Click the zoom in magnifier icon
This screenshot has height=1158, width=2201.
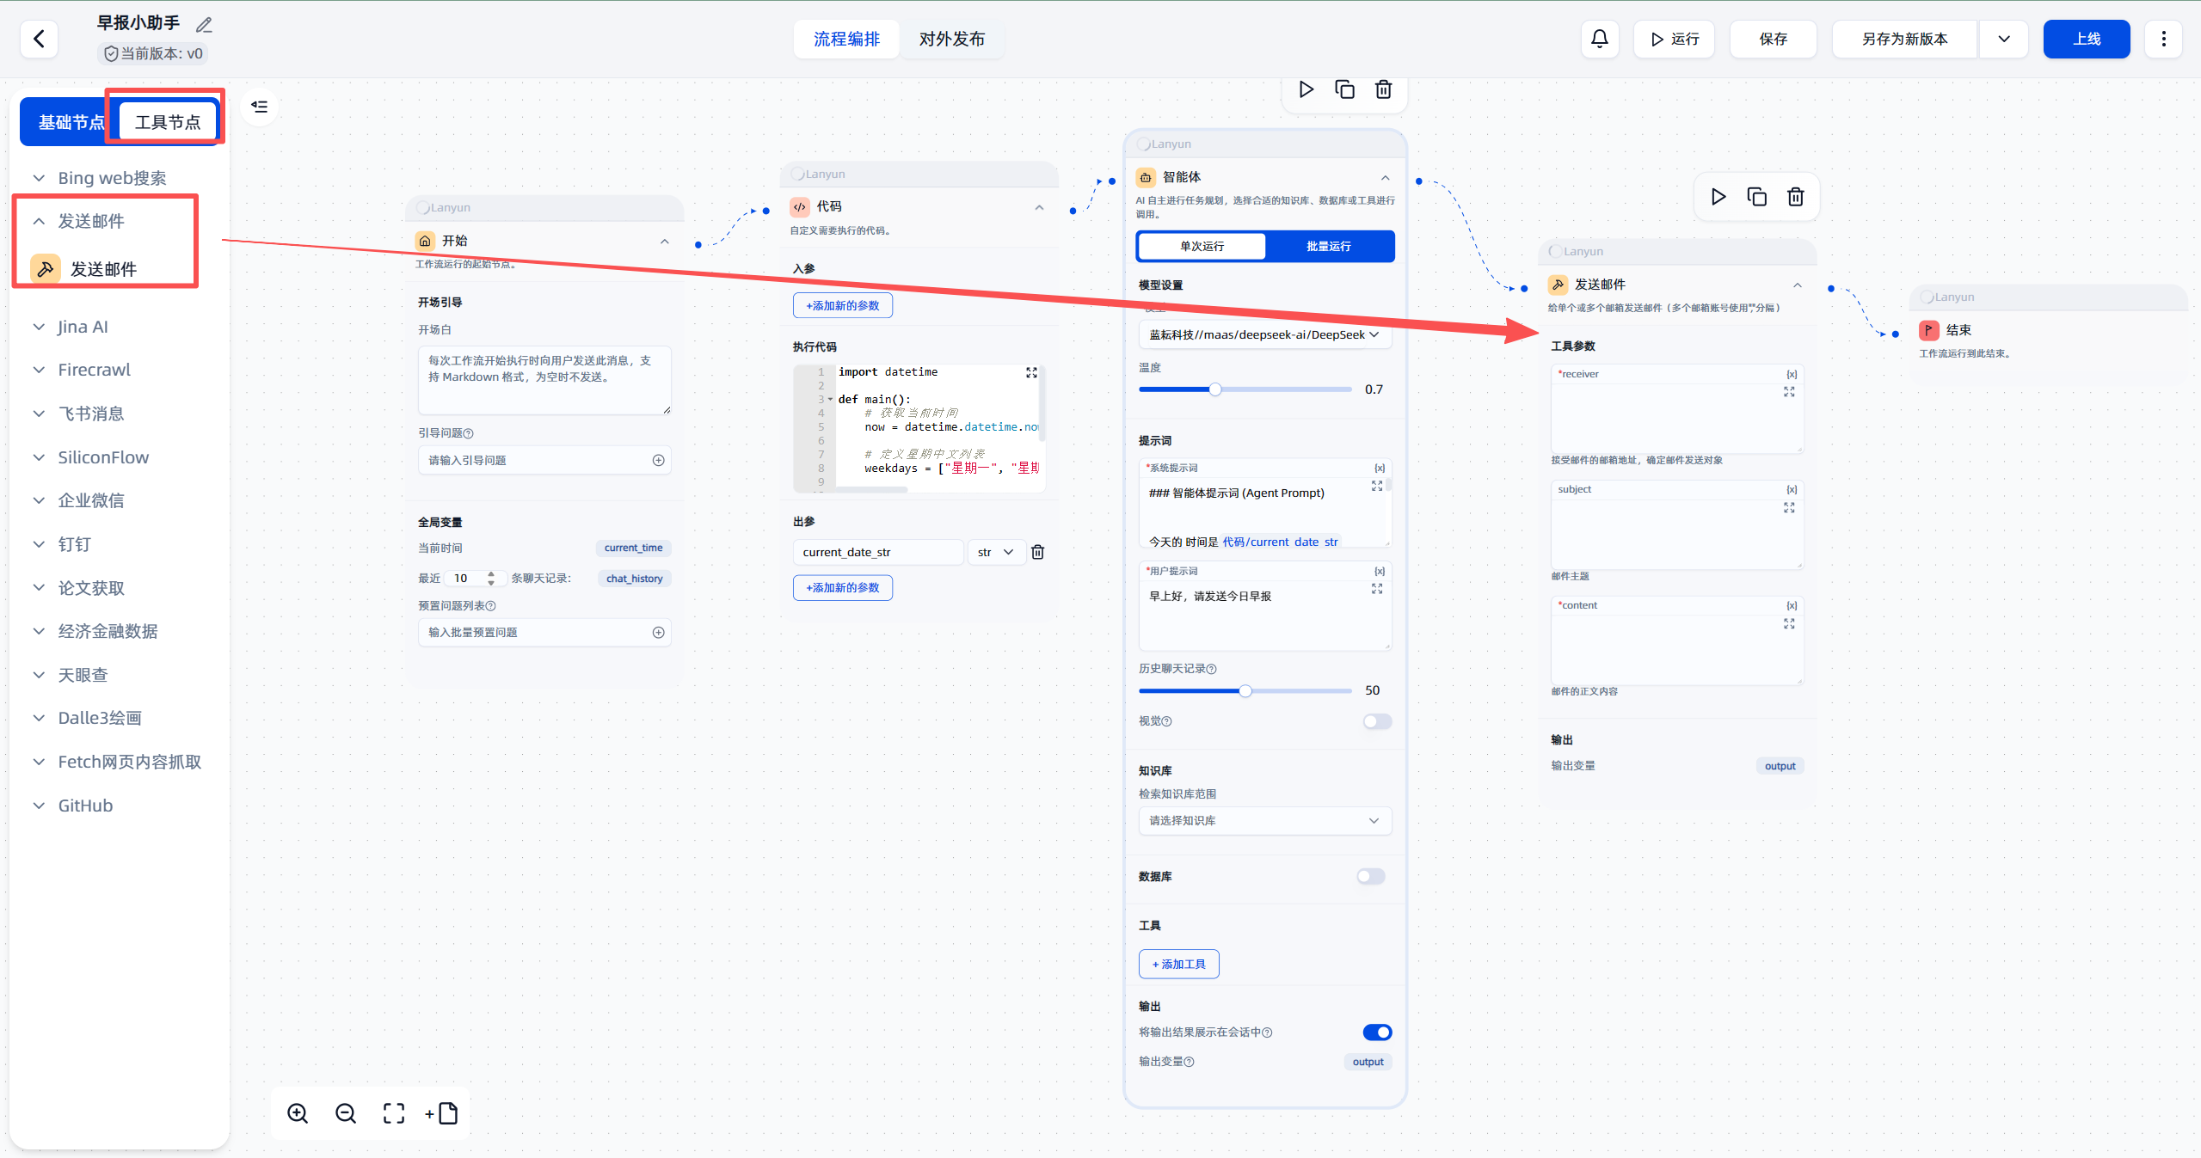(298, 1113)
